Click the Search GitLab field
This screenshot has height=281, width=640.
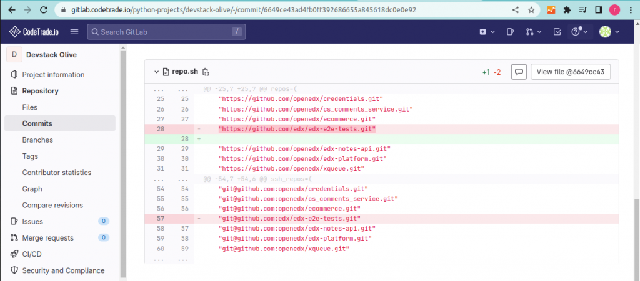point(166,32)
